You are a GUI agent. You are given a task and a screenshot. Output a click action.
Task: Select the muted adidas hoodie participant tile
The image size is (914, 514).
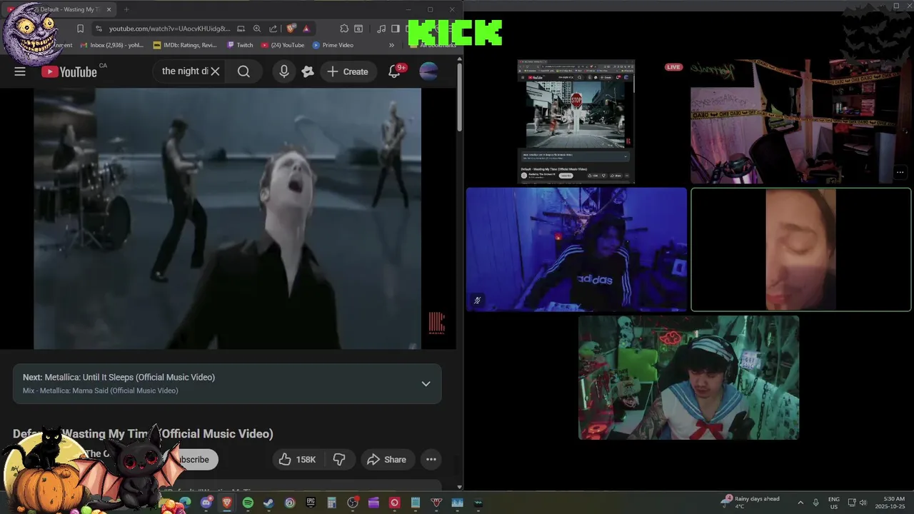[576, 249]
